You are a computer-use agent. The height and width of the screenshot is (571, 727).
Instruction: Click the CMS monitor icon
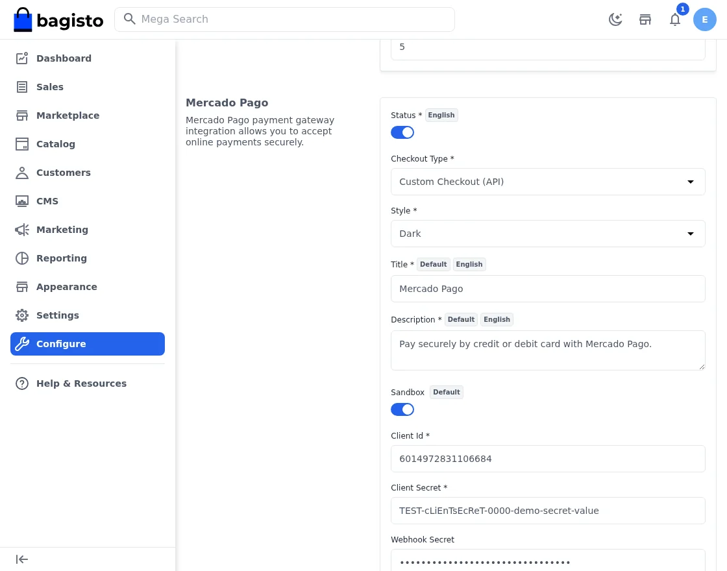tap(22, 201)
